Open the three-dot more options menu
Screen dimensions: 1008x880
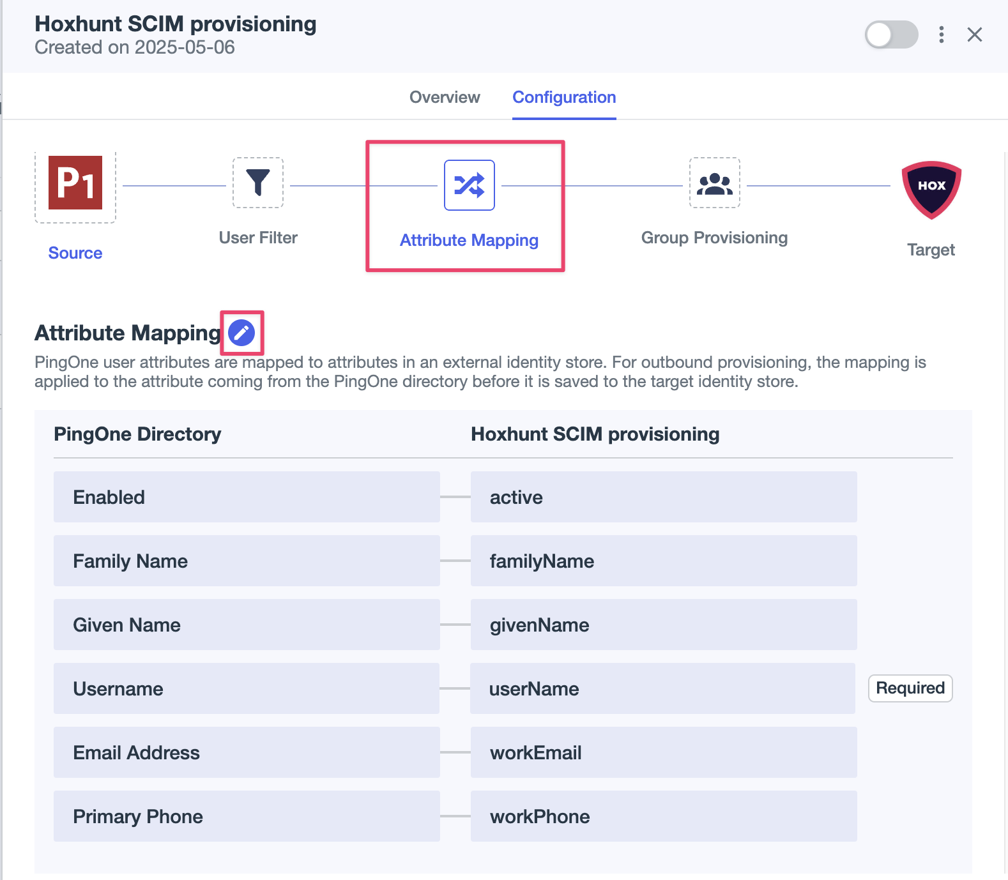(942, 34)
